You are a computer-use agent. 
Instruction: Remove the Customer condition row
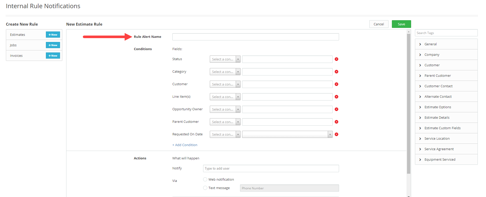(x=336, y=84)
